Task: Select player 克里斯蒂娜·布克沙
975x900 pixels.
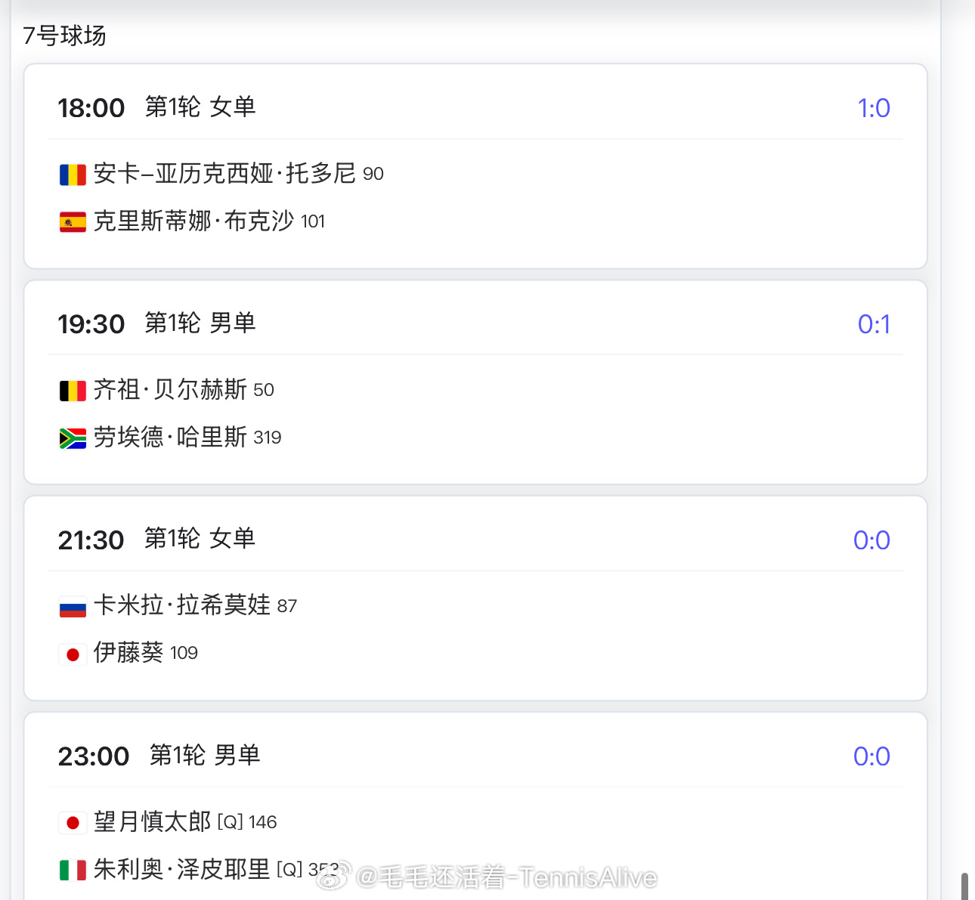Action: pos(193,221)
